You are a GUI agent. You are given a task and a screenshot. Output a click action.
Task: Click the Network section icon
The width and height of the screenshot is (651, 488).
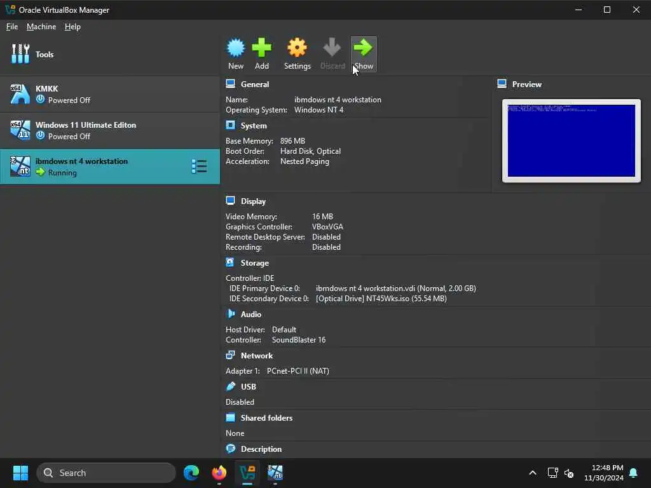pos(230,355)
